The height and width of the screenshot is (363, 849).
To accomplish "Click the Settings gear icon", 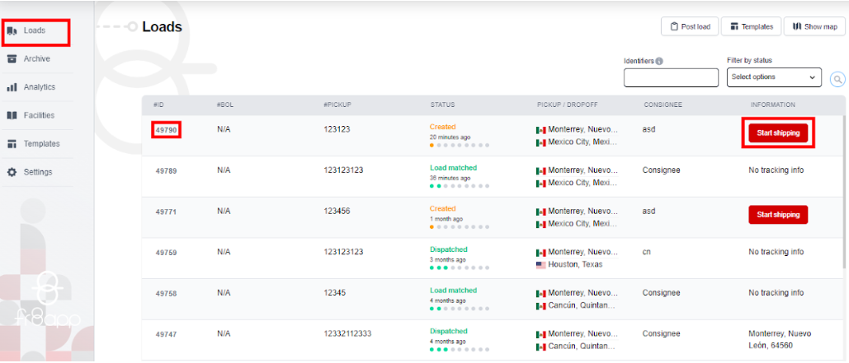I will tap(12, 172).
